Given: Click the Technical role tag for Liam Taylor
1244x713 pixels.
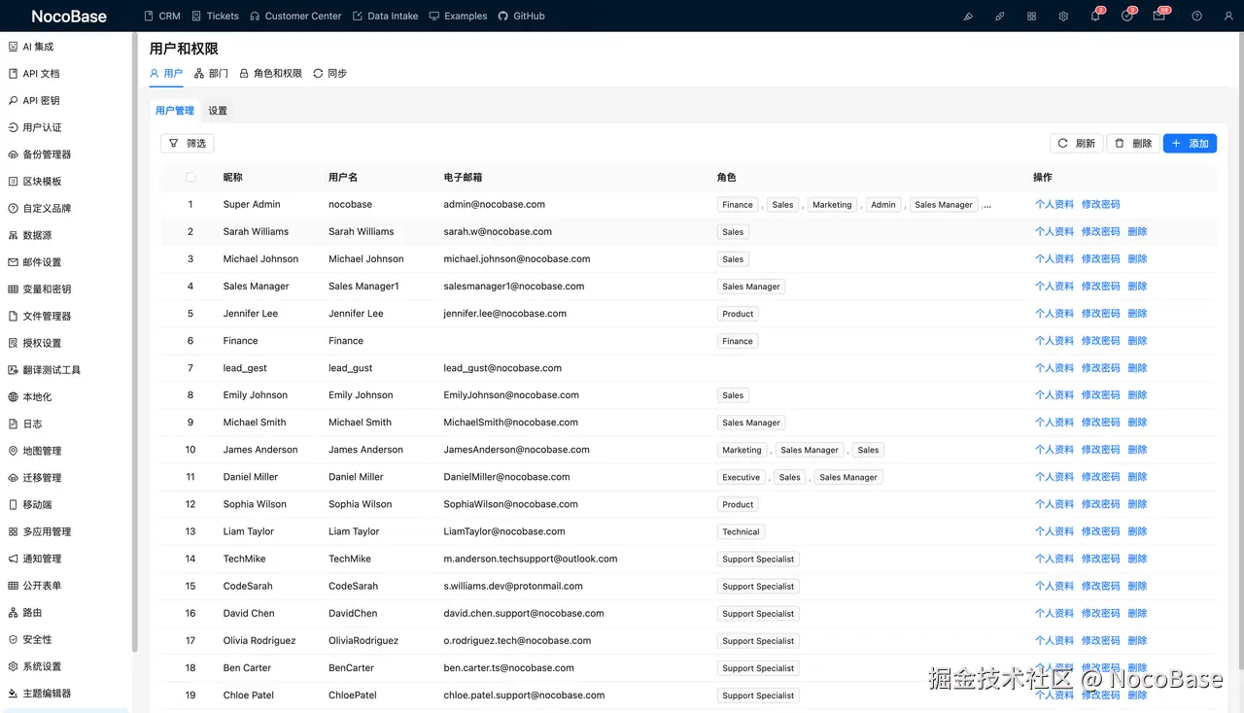Looking at the screenshot, I should point(741,531).
